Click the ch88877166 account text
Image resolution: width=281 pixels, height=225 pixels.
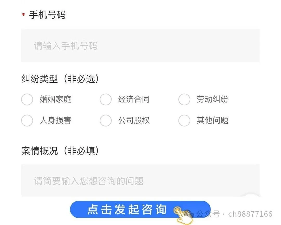click(250, 214)
